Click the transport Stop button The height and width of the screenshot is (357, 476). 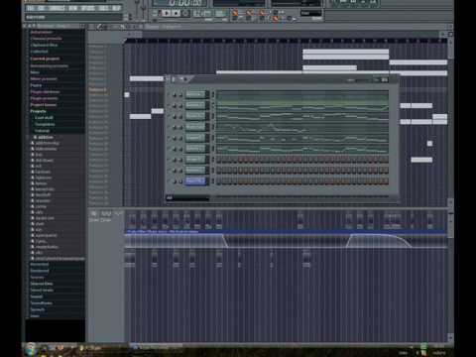tap(177, 13)
